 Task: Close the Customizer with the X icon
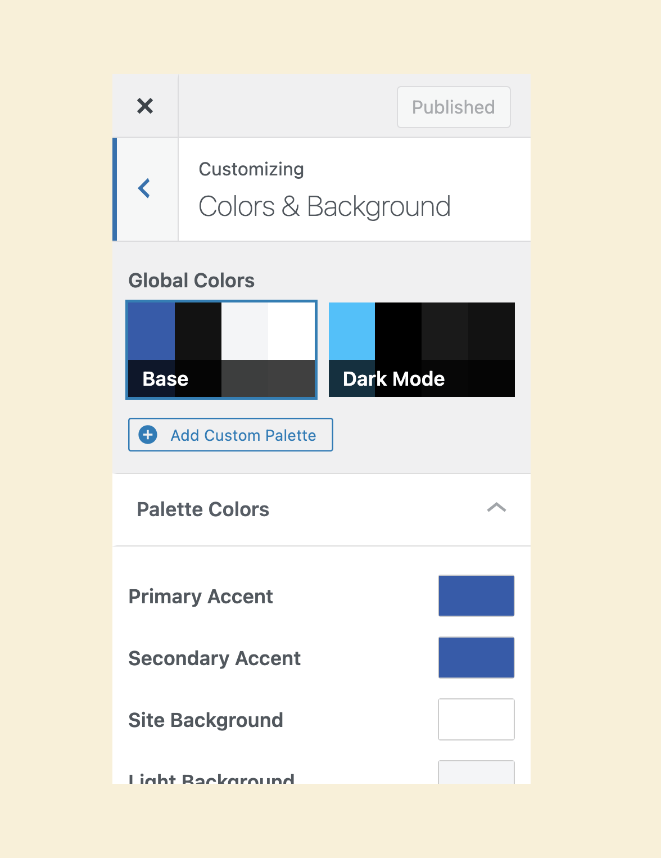pyautogui.click(x=145, y=106)
